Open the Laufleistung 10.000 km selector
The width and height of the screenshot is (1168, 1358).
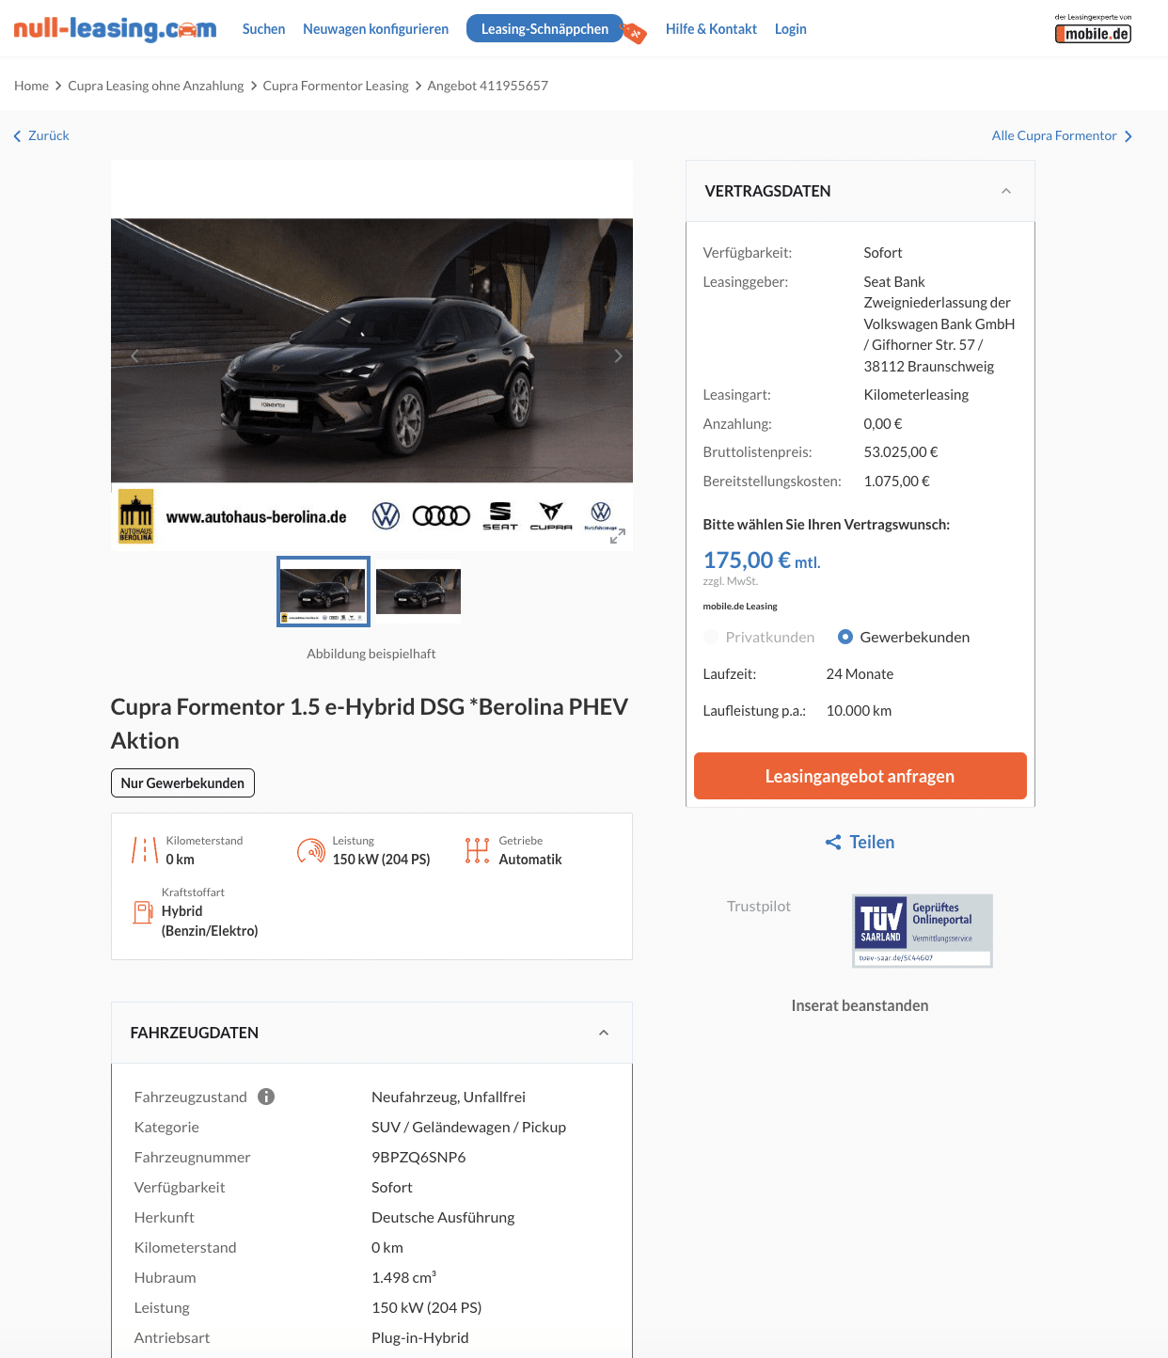coord(859,711)
